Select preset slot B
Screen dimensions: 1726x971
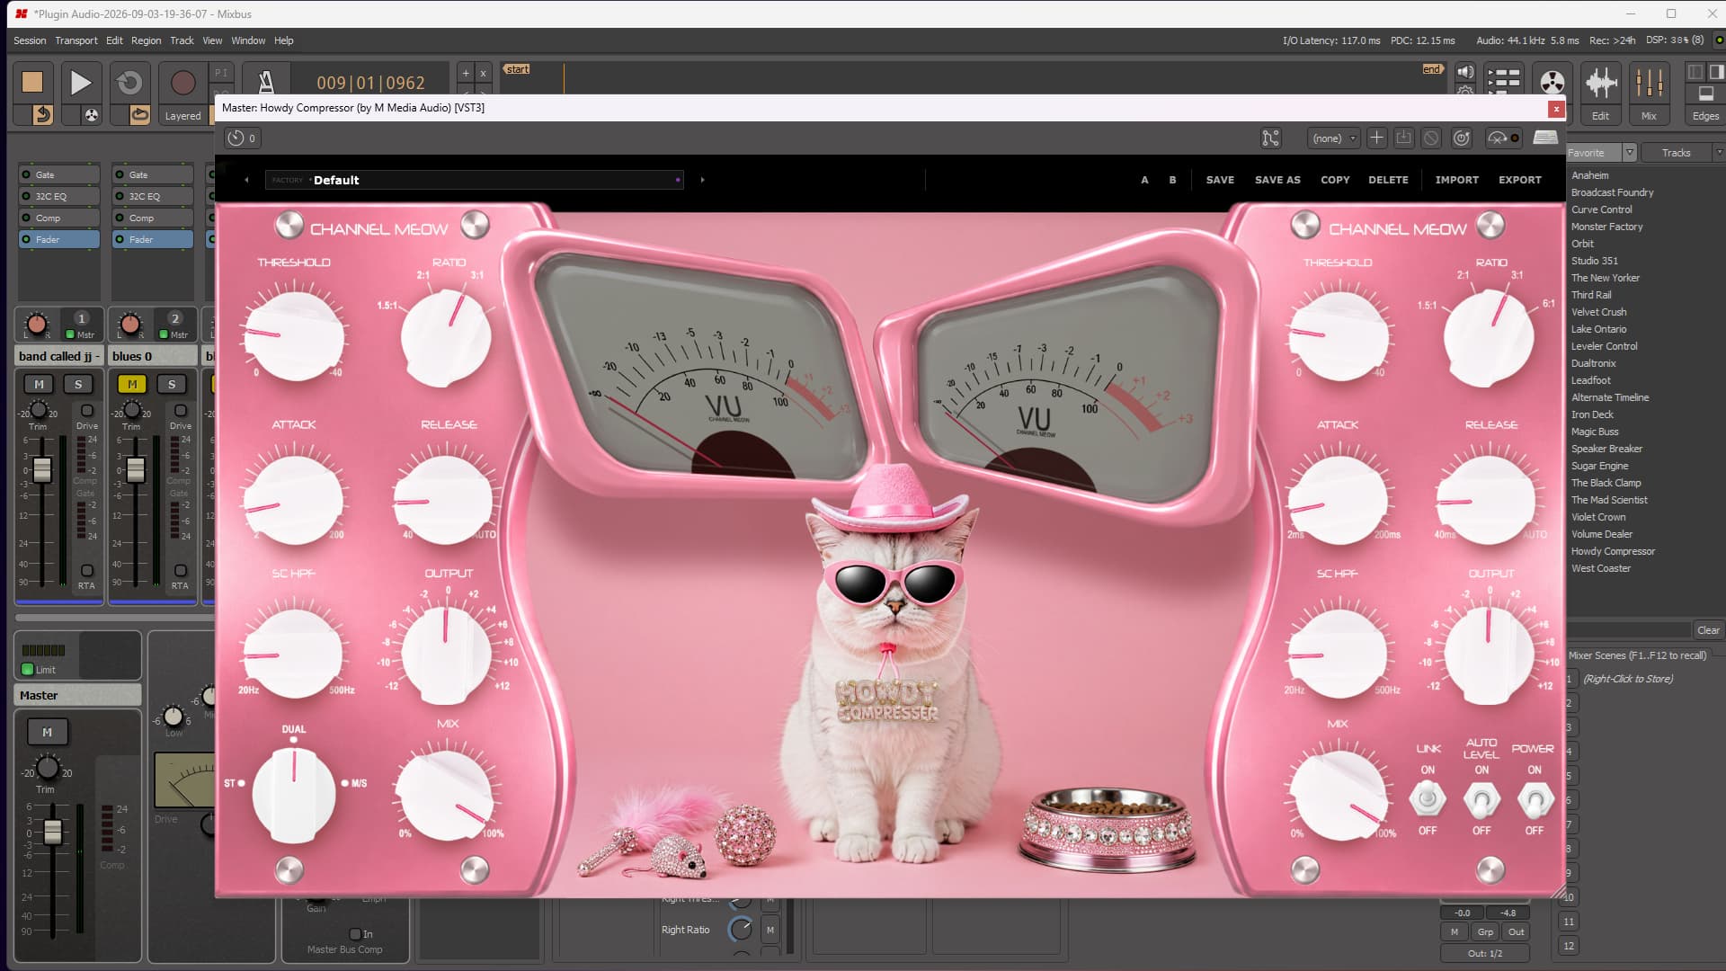coord(1172,180)
